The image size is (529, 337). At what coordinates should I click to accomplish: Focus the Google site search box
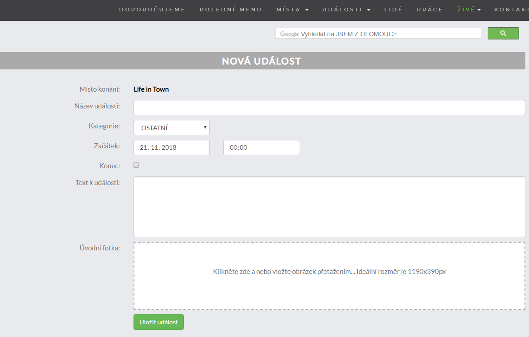click(378, 34)
